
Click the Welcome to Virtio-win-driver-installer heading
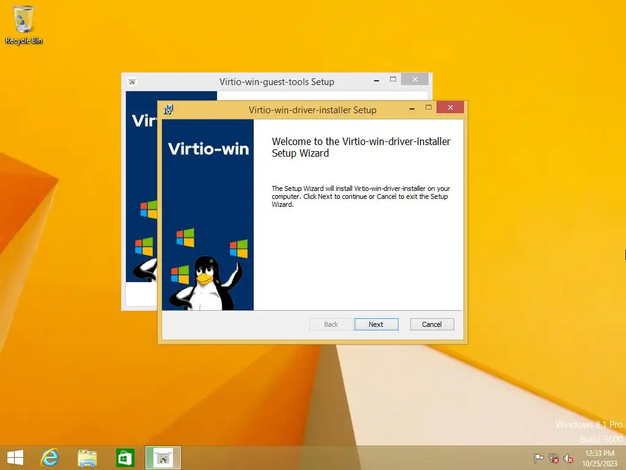click(x=361, y=147)
